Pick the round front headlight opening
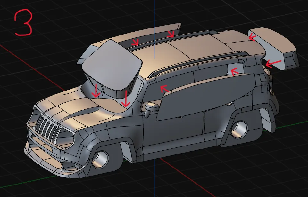The width and height of the screenshot is (308, 197). pos(65,138)
